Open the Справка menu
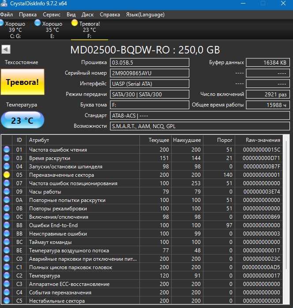The image size is (293, 308). (x=109, y=15)
